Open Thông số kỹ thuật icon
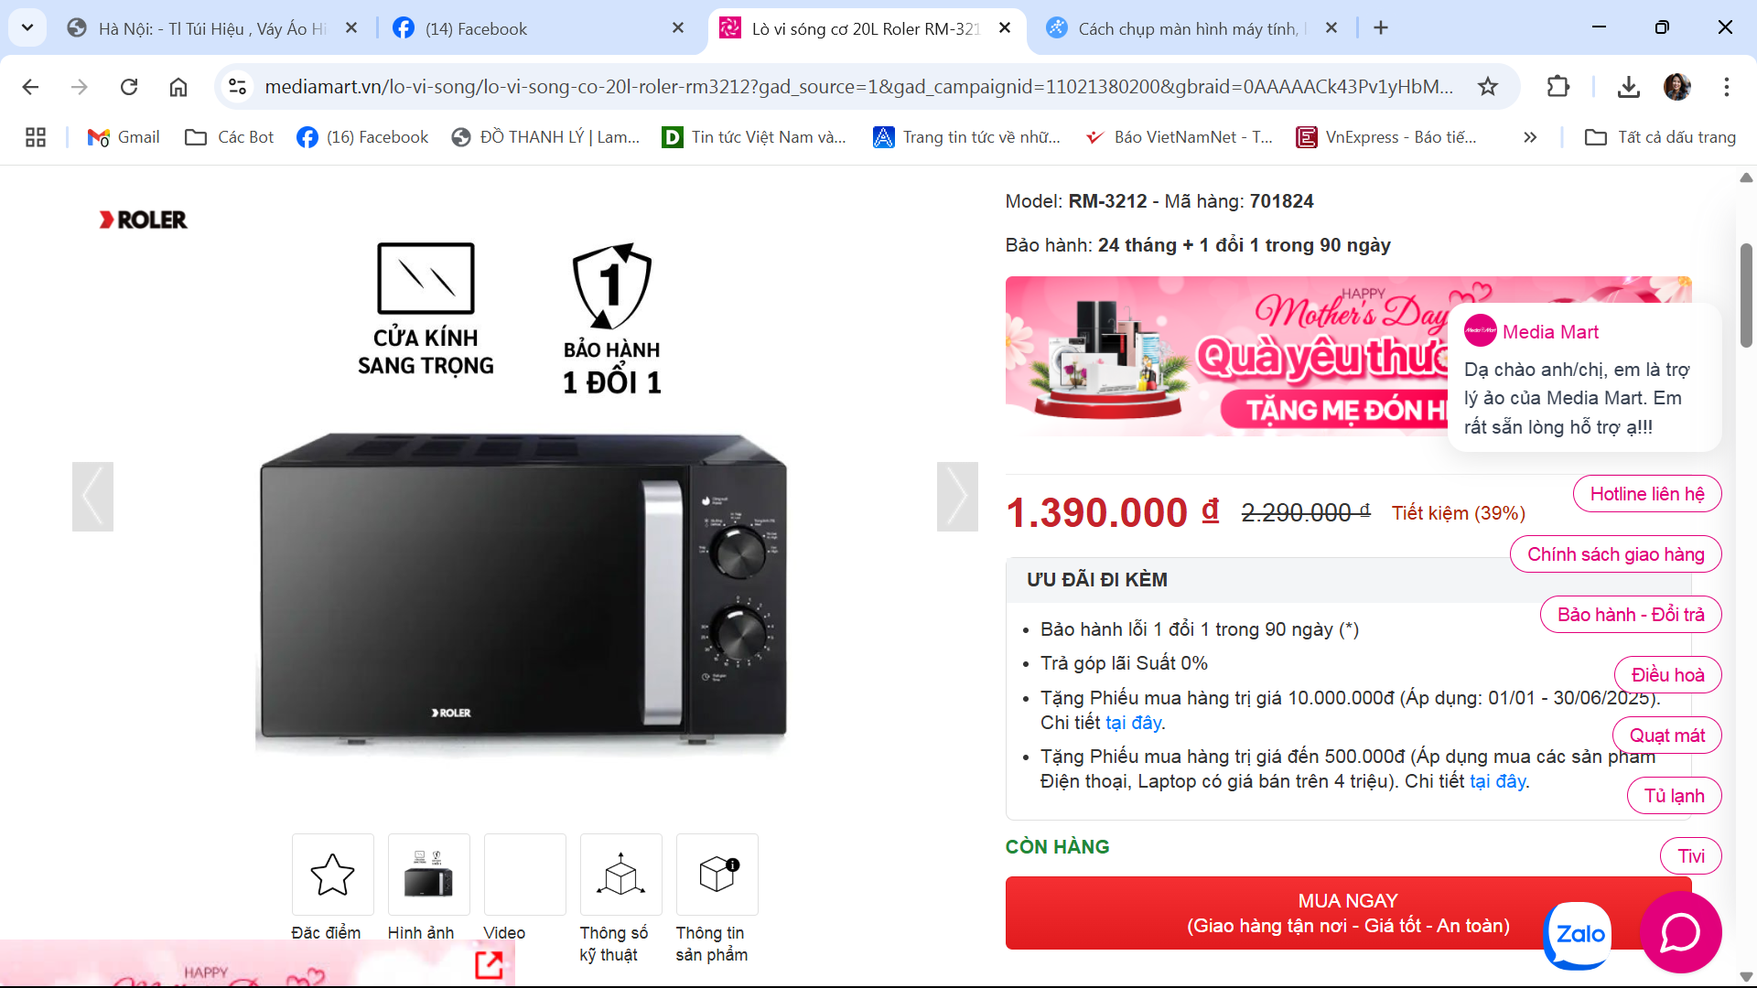1757x988 pixels. (x=620, y=875)
